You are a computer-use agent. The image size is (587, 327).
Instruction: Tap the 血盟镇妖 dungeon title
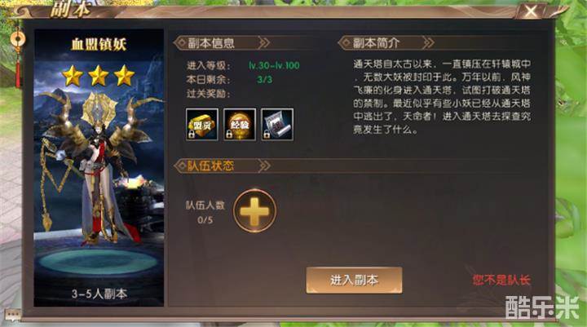click(99, 45)
